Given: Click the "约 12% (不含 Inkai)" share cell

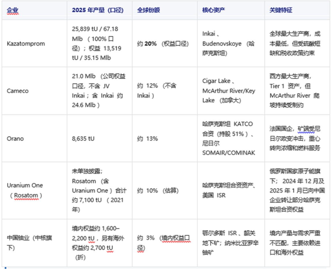Looking at the screenshot, I should coord(165,91).
